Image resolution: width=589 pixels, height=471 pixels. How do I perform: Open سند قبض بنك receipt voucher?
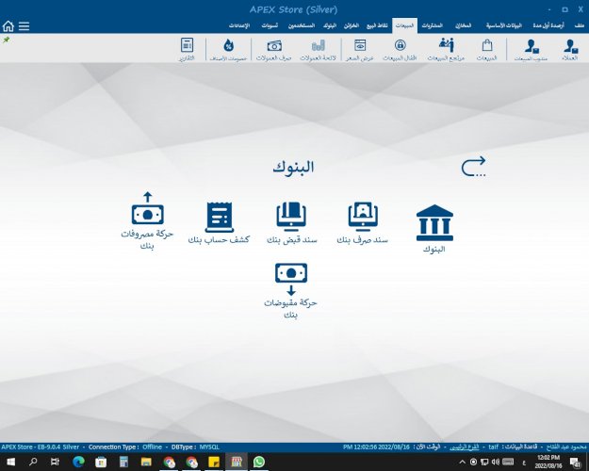[x=290, y=223]
